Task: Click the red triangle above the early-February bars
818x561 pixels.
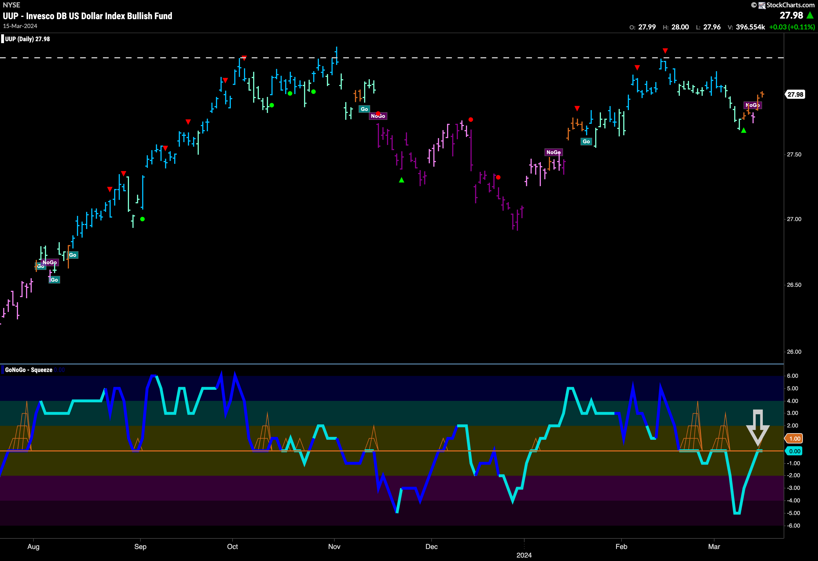Action: click(x=637, y=67)
